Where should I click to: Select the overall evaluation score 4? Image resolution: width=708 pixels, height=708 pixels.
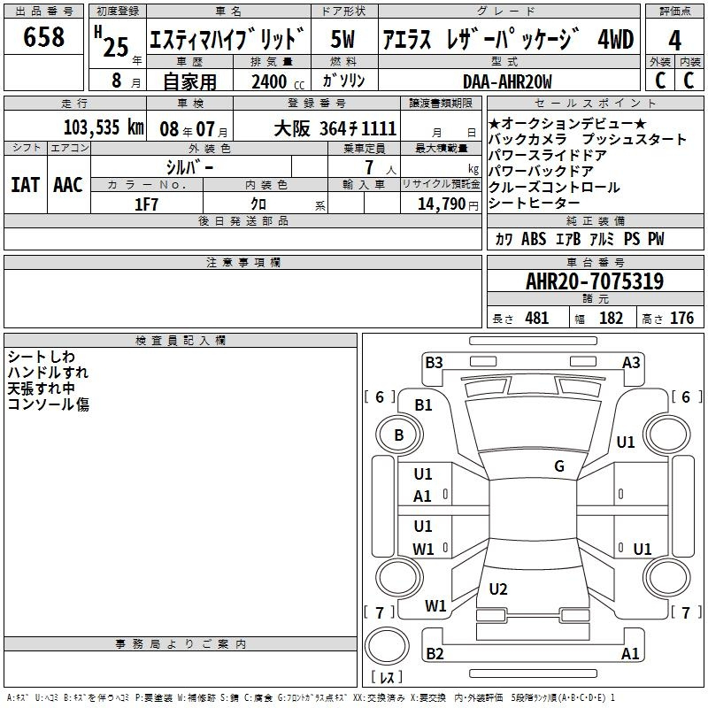pos(674,41)
